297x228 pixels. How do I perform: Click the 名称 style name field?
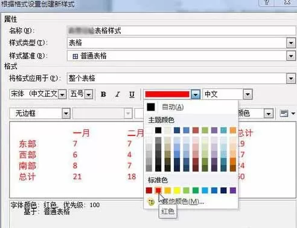pyautogui.click(x=181, y=31)
